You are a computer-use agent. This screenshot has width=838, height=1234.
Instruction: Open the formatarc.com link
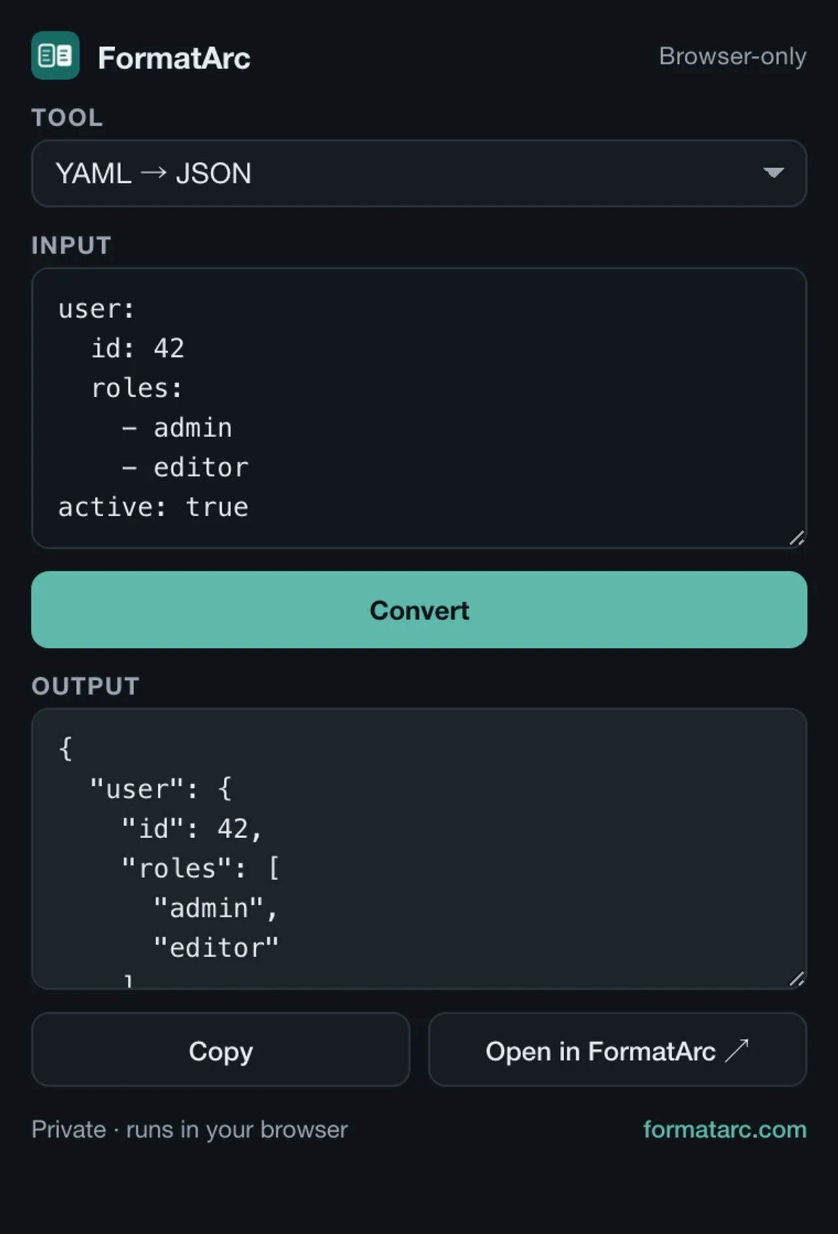(725, 1129)
